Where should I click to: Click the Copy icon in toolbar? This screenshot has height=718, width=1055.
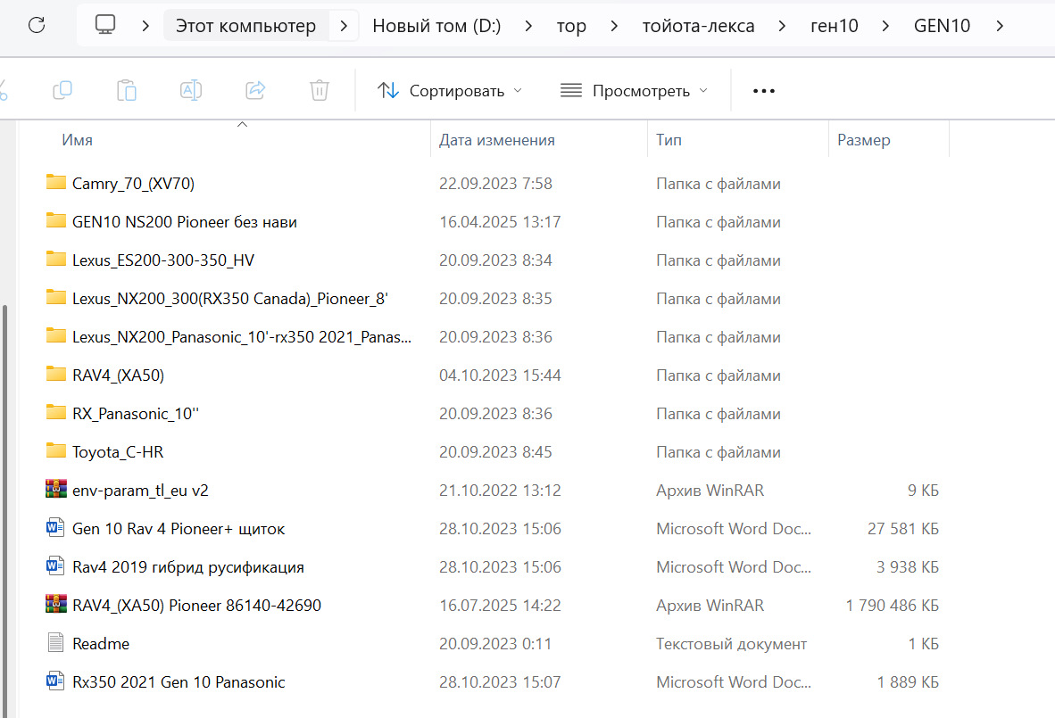pyautogui.click(x=62, y=90)
